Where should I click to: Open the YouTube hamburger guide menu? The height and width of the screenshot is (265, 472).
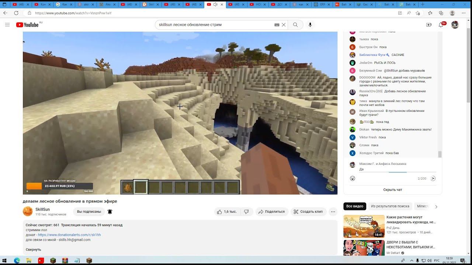(x=7, y=25)
